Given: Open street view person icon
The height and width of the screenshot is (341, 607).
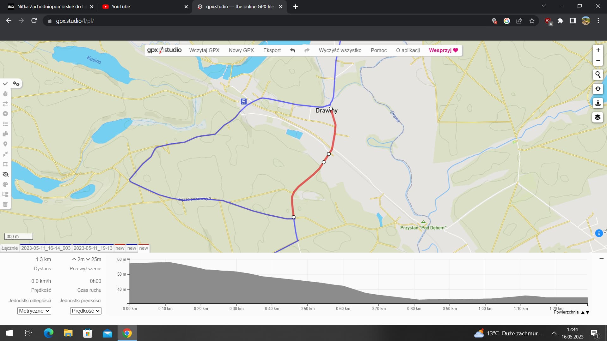Looking at the screenshot, I should pyautogui.click(x=598, y=103).
